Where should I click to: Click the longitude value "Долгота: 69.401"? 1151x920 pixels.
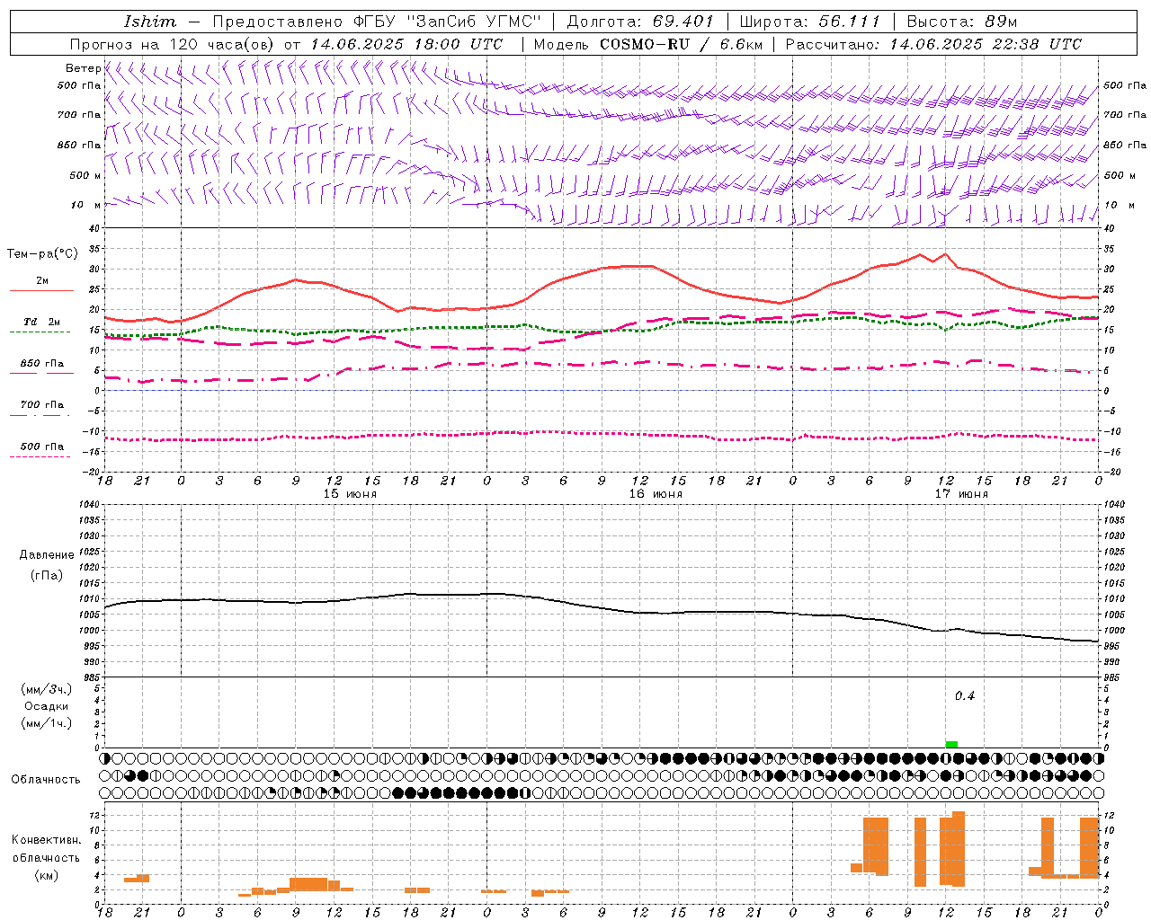[640, 22]
